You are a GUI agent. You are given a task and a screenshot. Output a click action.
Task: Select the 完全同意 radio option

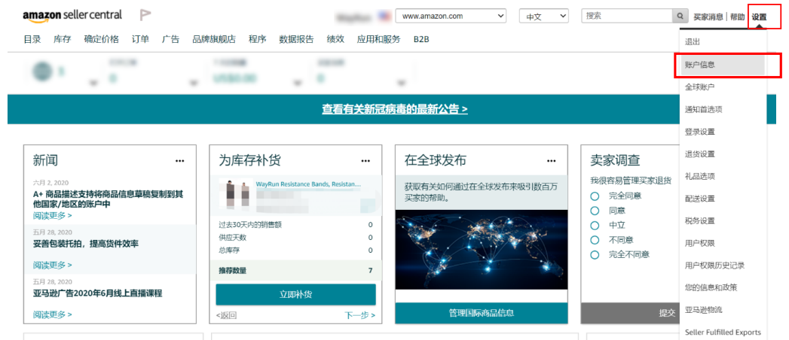click(x=595, y=196)
